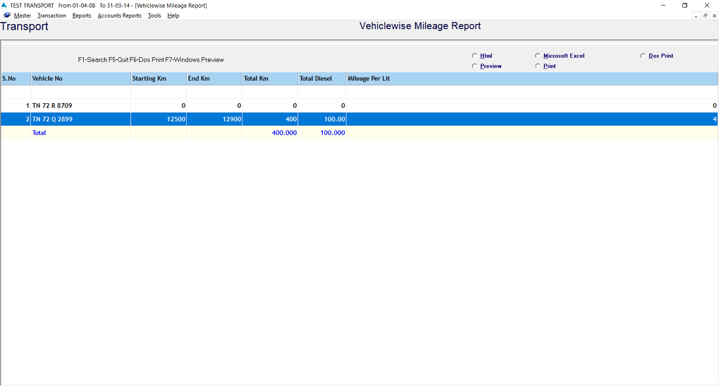Open the Transaction menu
This screenshot has height=386, width=719.
pos(51,16)
